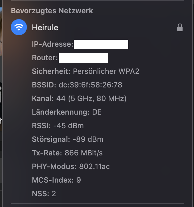Viewport: 194px width, 207px height.
Task: Click the MCS-Index 9 row
Action: [56, 180]
